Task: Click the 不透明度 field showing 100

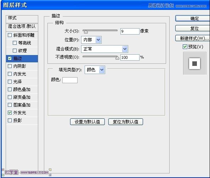Action: tap(130, 57)
